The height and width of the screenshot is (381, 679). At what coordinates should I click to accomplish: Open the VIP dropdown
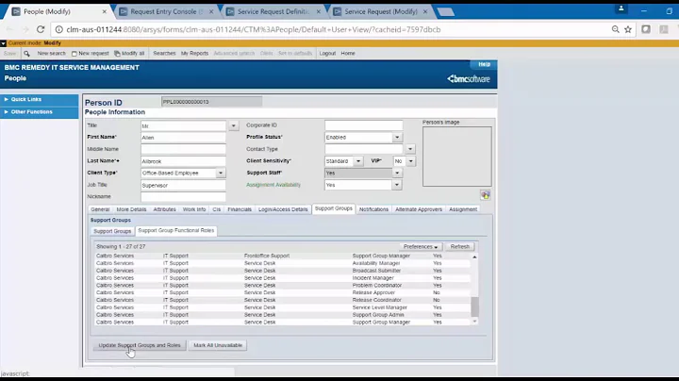[x=410, y=161]
